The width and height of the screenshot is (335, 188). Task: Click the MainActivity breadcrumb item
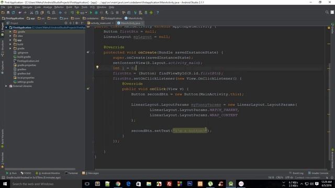(133, 18)
